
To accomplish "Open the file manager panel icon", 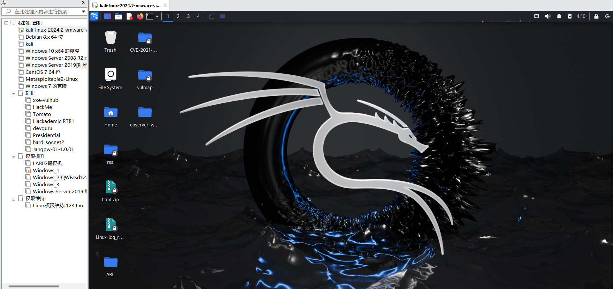I will tap(118, 16).
